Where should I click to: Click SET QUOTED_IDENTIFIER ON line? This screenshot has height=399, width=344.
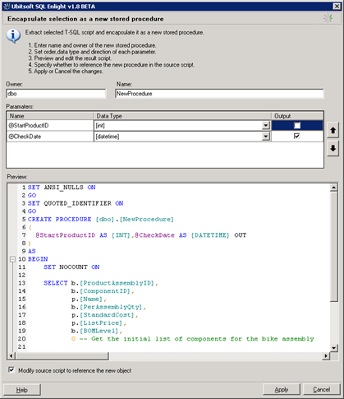pyautogui.click(x=76, y=203)
